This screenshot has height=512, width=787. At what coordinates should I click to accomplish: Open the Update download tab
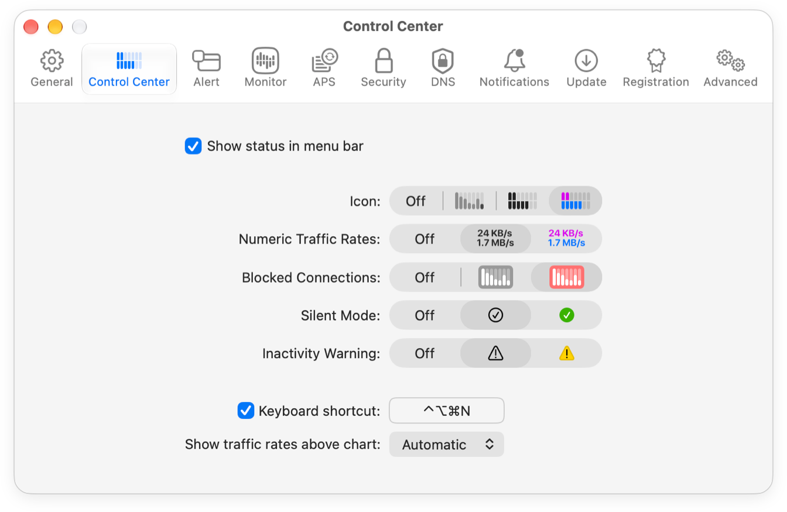pyautogui.click(x=586, y=69)
